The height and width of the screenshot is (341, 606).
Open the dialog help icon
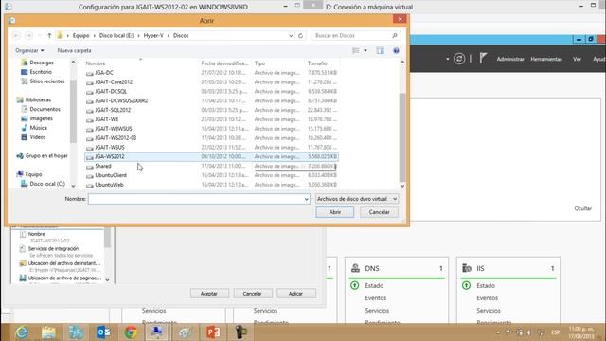click(x=396, y=50)
